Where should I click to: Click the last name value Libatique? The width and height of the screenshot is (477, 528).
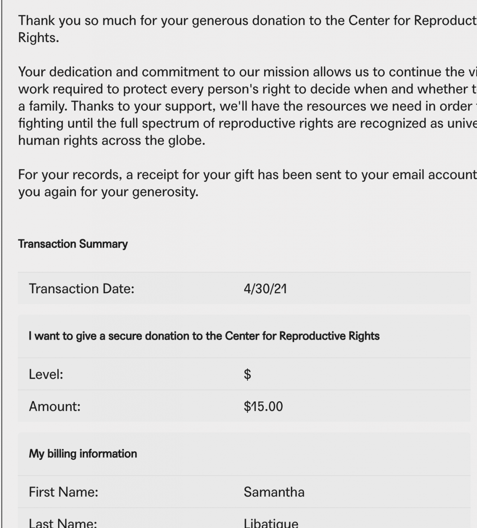pos(271,523)
